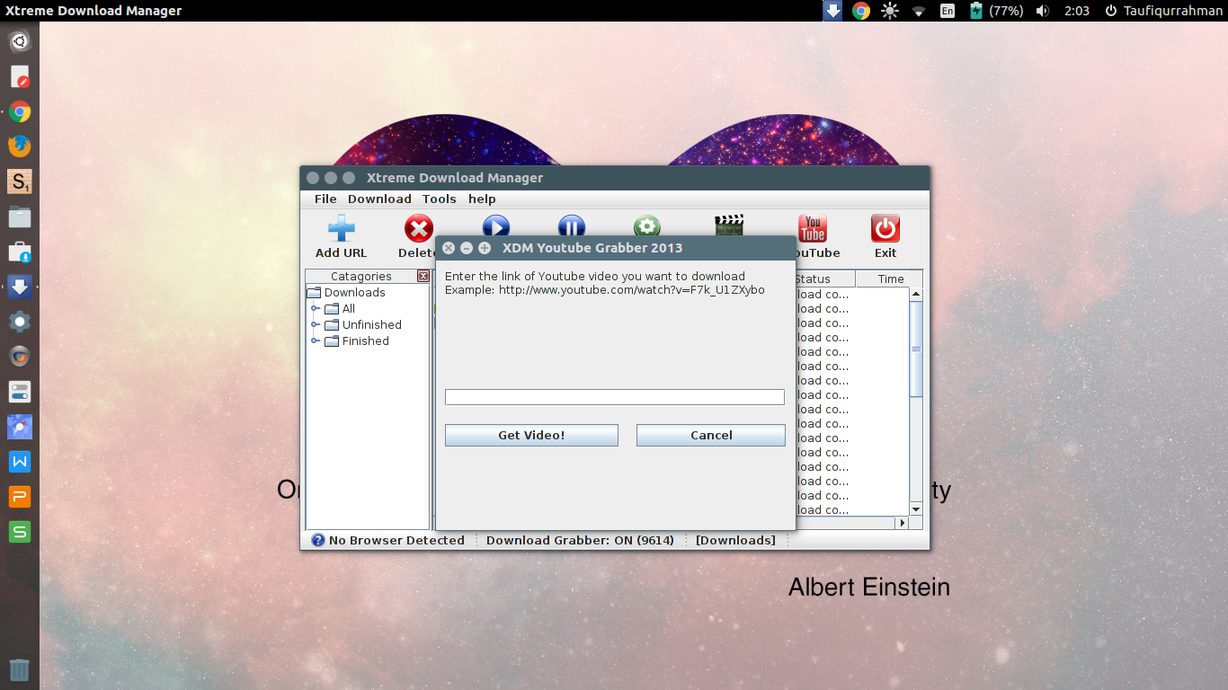Select the Finished folder in categories
1228x690 pixels.
pos(357,341)
